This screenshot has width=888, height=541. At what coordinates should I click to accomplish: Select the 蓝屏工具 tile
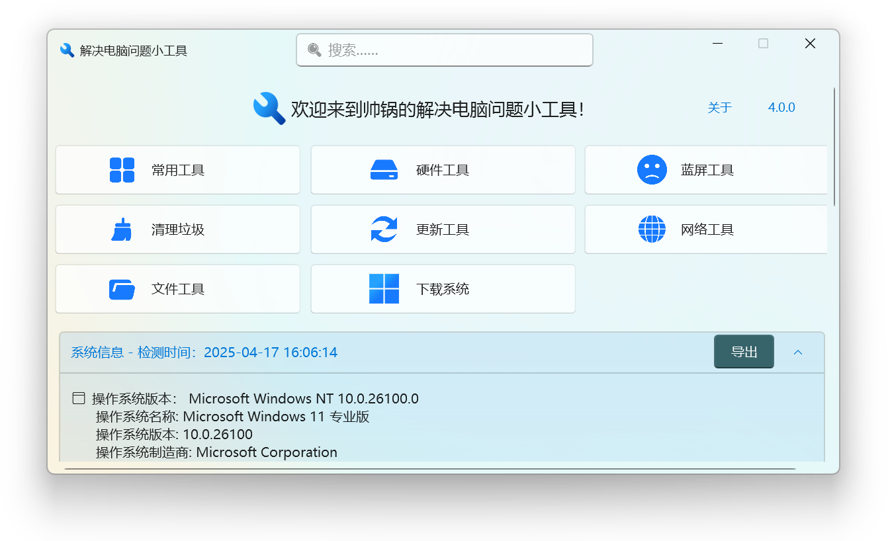tap(705, 169)
